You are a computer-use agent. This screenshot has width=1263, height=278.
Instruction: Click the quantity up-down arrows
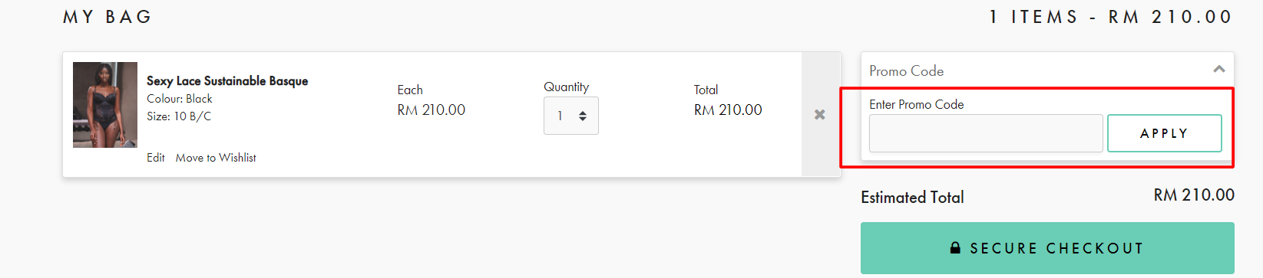click(583, 116)
